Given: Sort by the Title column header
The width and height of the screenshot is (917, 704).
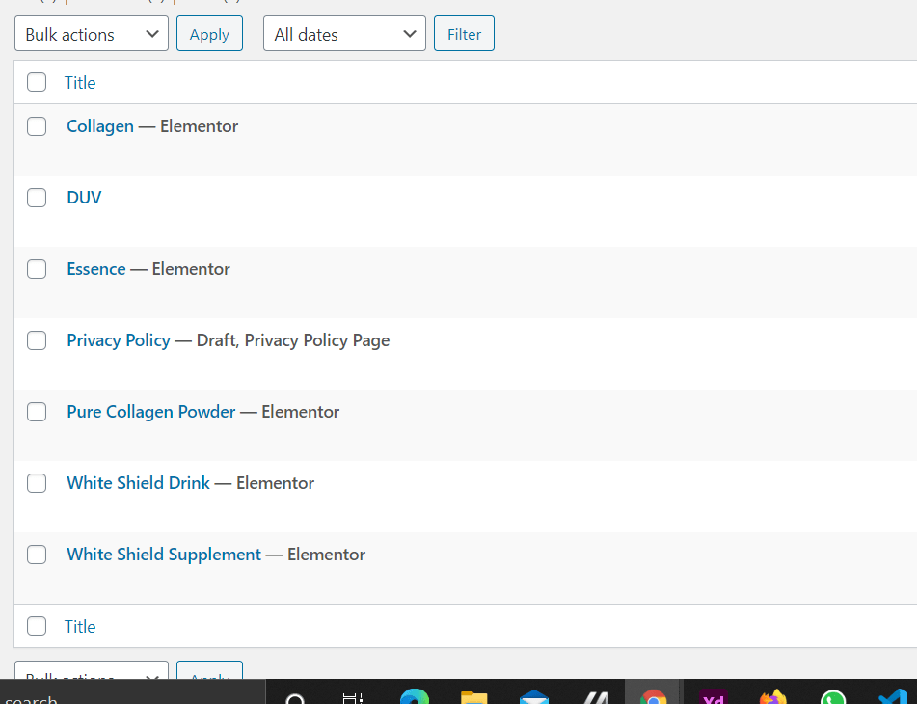Looking at the screenshot, I should [79, 82].
